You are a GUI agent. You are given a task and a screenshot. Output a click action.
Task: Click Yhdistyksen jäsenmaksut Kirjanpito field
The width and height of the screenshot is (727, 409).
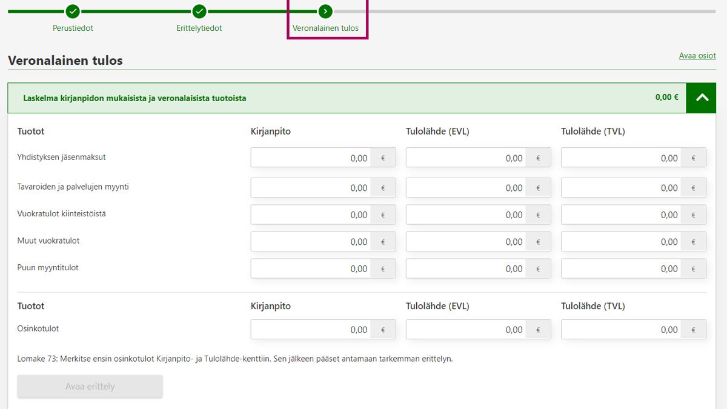311,158
